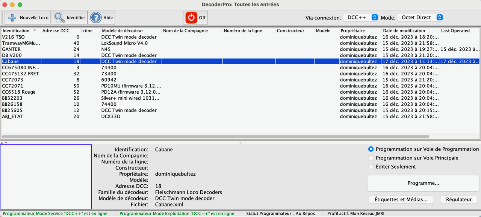Select the TramwayM6Mu... roster entry

pyautogui.click(x=240, y=43)
